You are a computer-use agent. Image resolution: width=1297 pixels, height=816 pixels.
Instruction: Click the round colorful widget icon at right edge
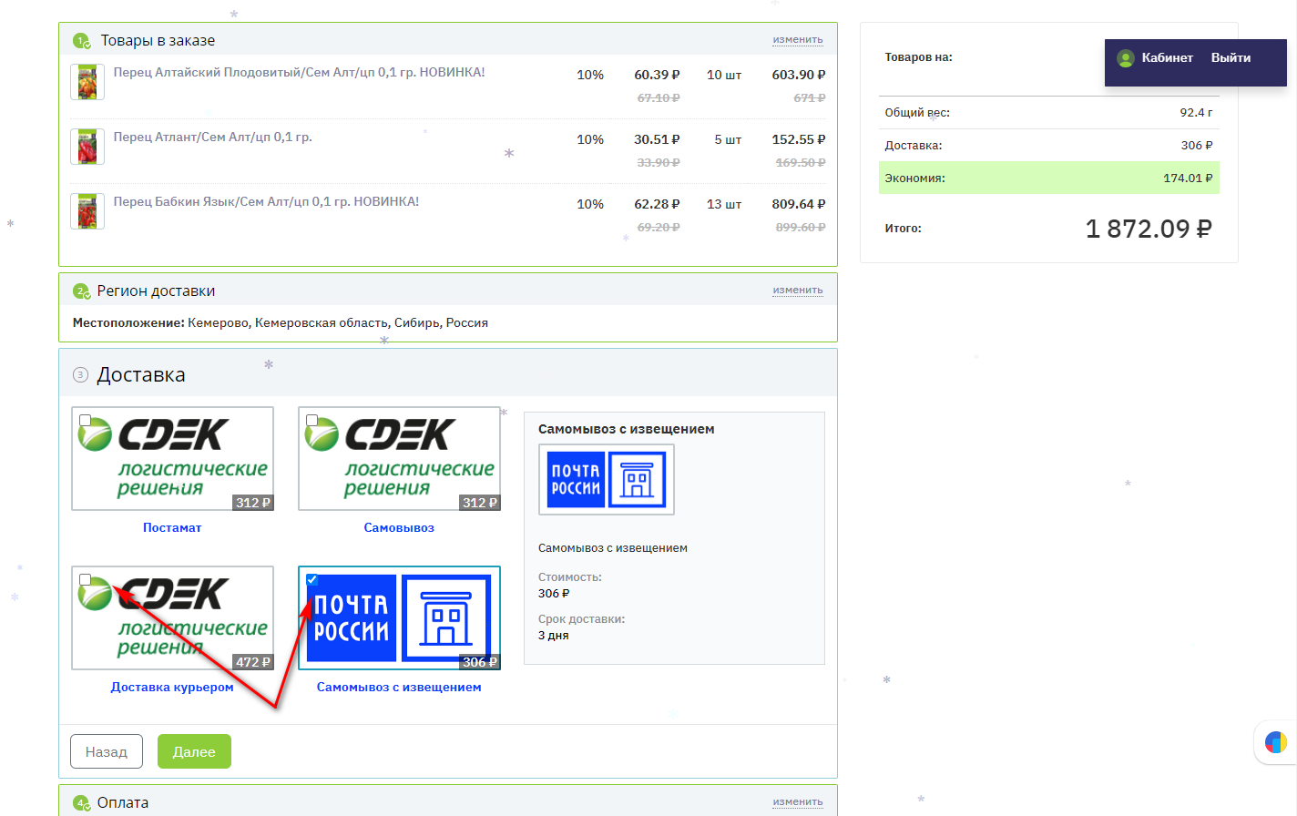click(x=1275, y=742)
